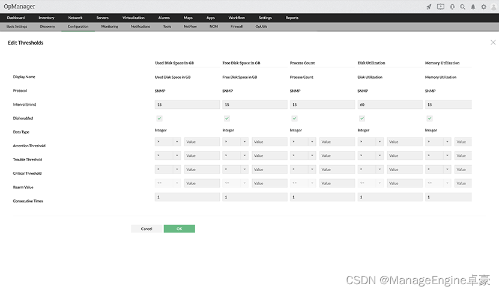This screenshot has width=499, height=292.
Task: Open the presentation screen icon
Action: [440, 7]
